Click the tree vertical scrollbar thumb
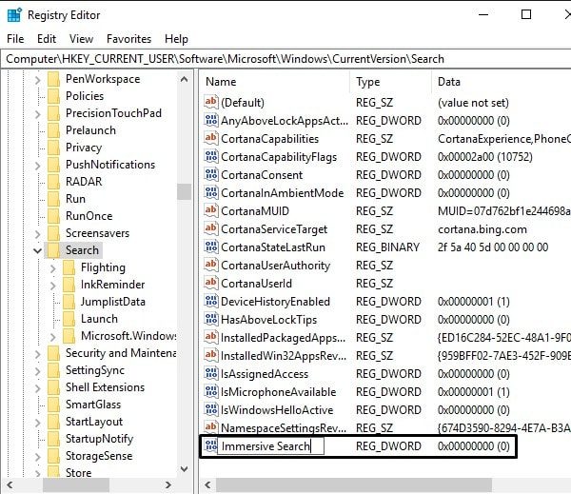 tap(185, 191)
